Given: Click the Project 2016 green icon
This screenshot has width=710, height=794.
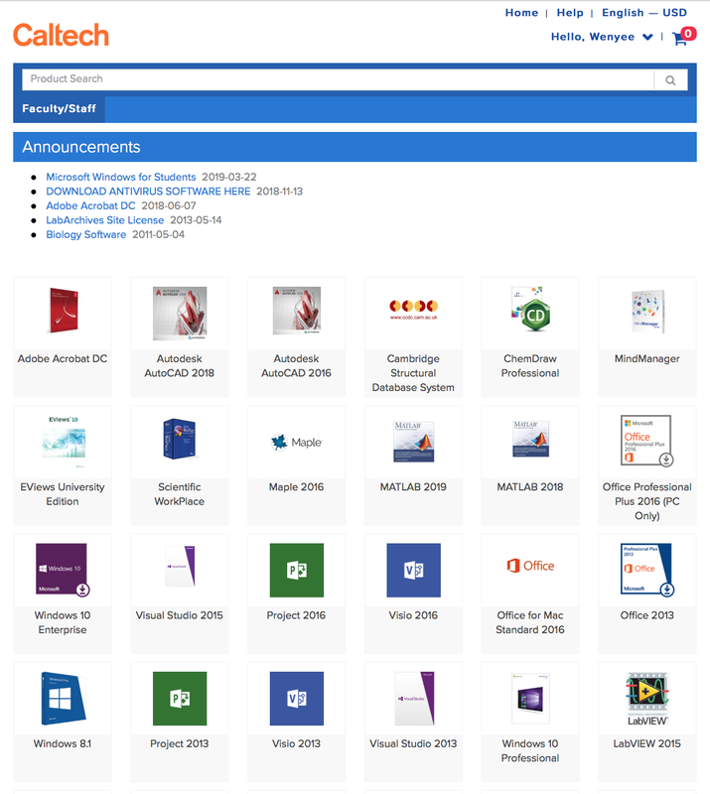Looking at the screenshot, I should click(296, 570).
